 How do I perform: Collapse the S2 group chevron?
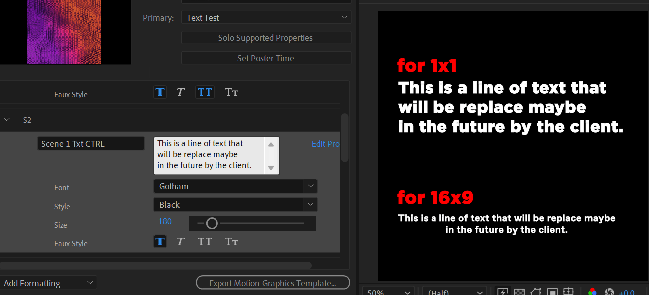pos(7,119)
